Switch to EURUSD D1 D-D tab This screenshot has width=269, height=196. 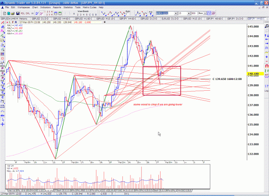click(x=170, y=18)
